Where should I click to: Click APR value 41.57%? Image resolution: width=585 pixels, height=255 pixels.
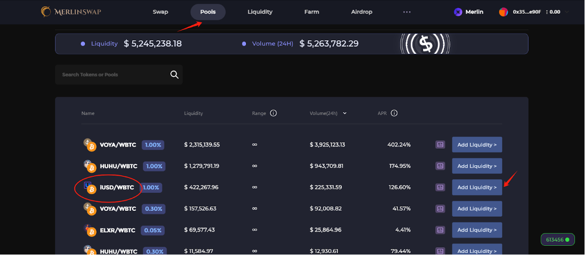pyautogui.click(x=401, y=208)
